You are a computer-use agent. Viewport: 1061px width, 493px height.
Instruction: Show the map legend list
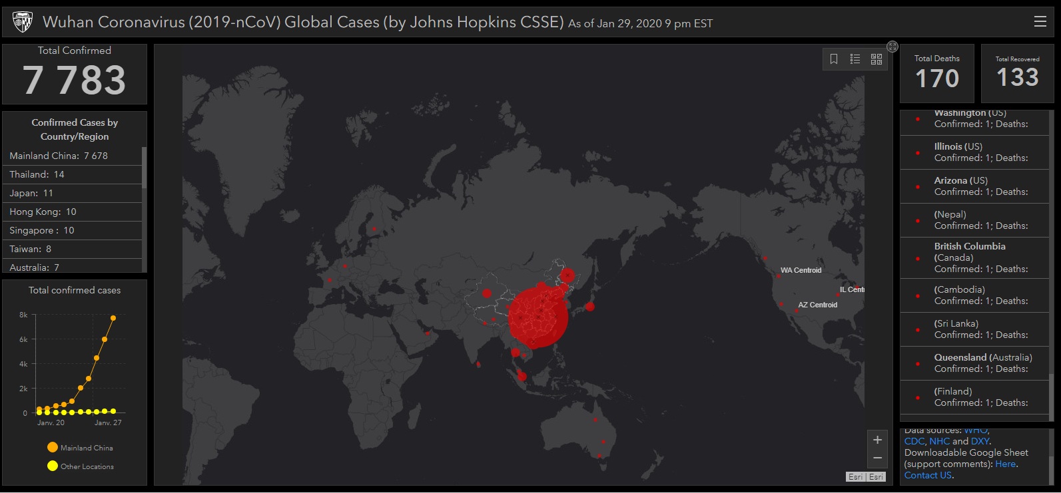coord(855,59)
